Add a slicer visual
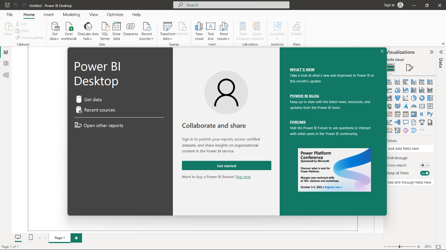 click(398, 114)
